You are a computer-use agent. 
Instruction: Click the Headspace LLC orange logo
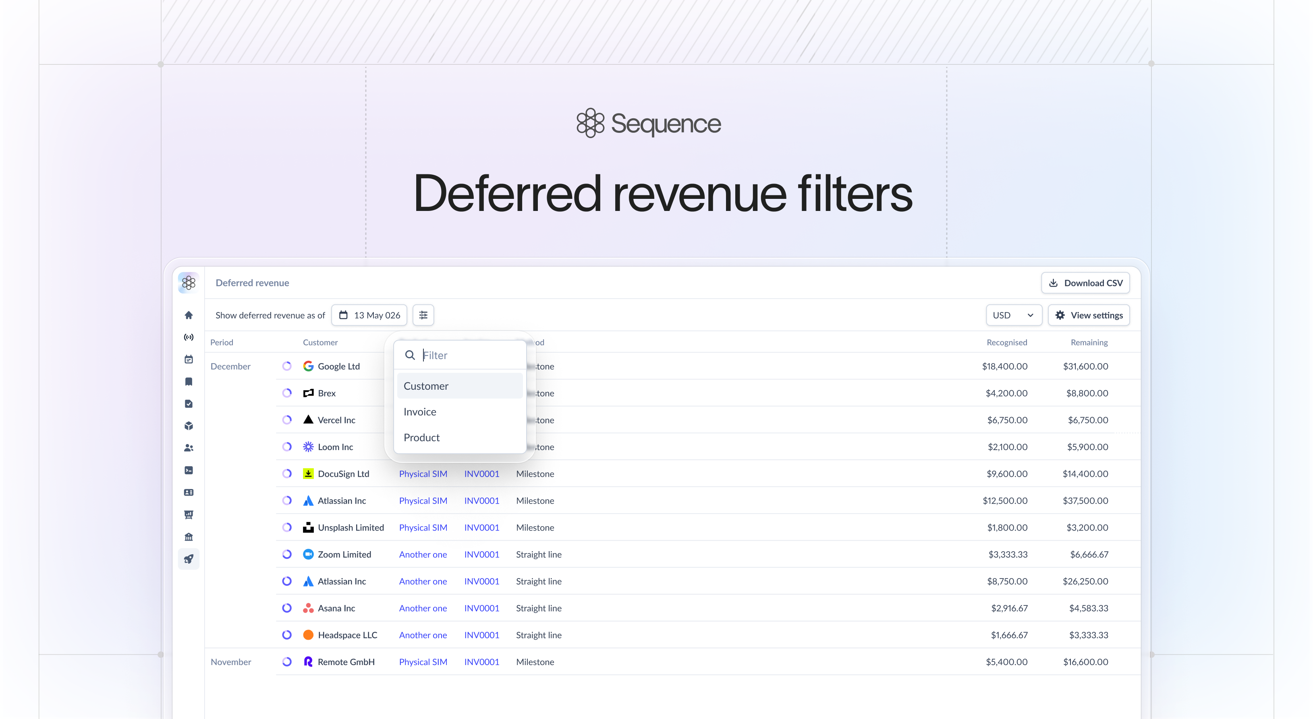point(308,635)
